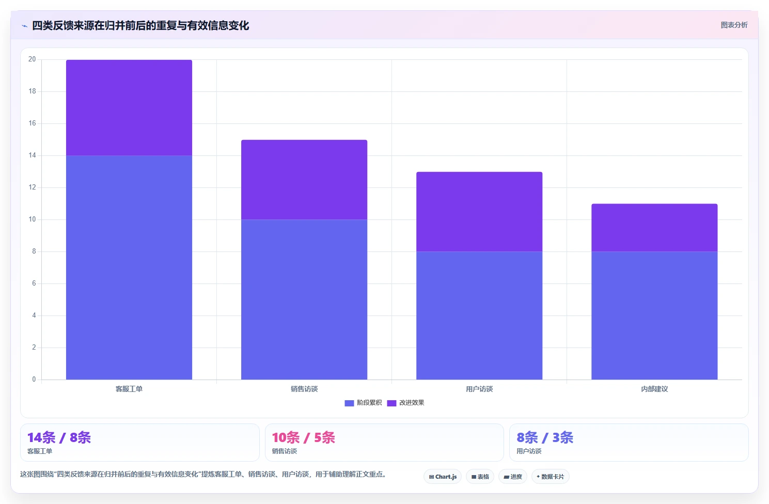Click the y-axis tick label 14
Screen dimensions: 769x504
(x=32, y=155)
